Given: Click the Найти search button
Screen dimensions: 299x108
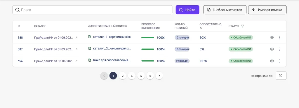Looking at the screenshot, I should (x=187, y=10).
